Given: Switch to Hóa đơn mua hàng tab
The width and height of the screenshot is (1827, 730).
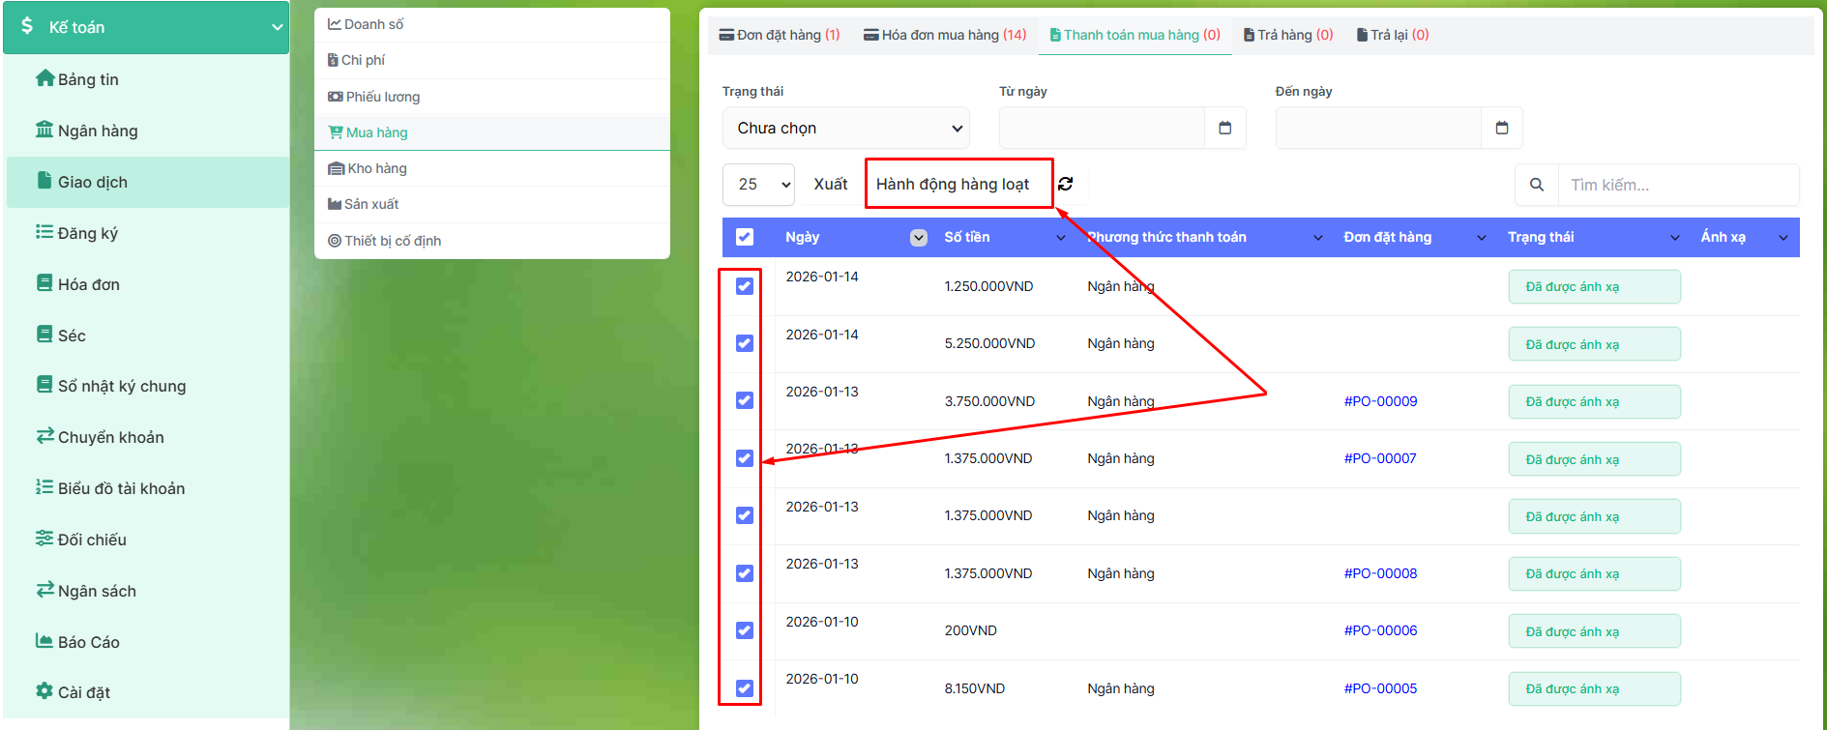Looking at the screenshot, I should point(945,35).
